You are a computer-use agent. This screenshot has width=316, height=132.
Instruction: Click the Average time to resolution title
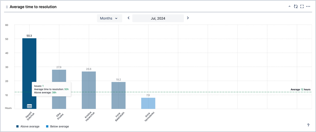[x=33, y=7]
